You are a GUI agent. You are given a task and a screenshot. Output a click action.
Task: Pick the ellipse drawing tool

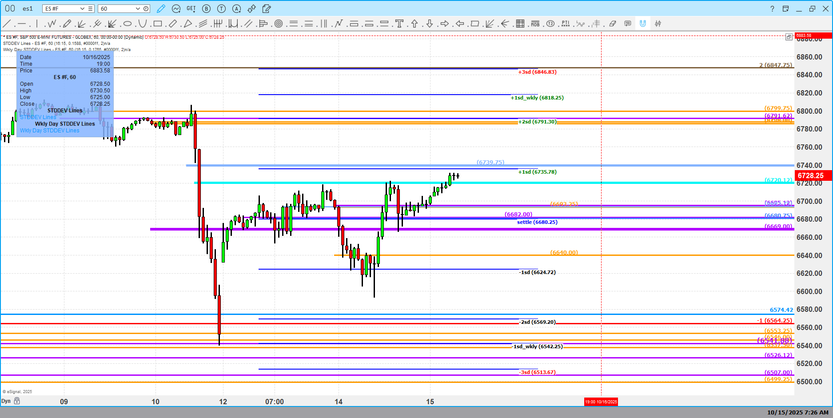tap(128, 24)
